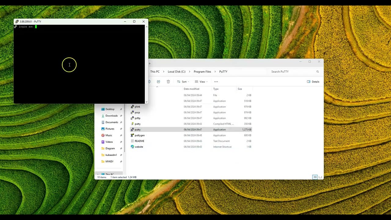Click the pin icon beside Documents

pos(121,122)
